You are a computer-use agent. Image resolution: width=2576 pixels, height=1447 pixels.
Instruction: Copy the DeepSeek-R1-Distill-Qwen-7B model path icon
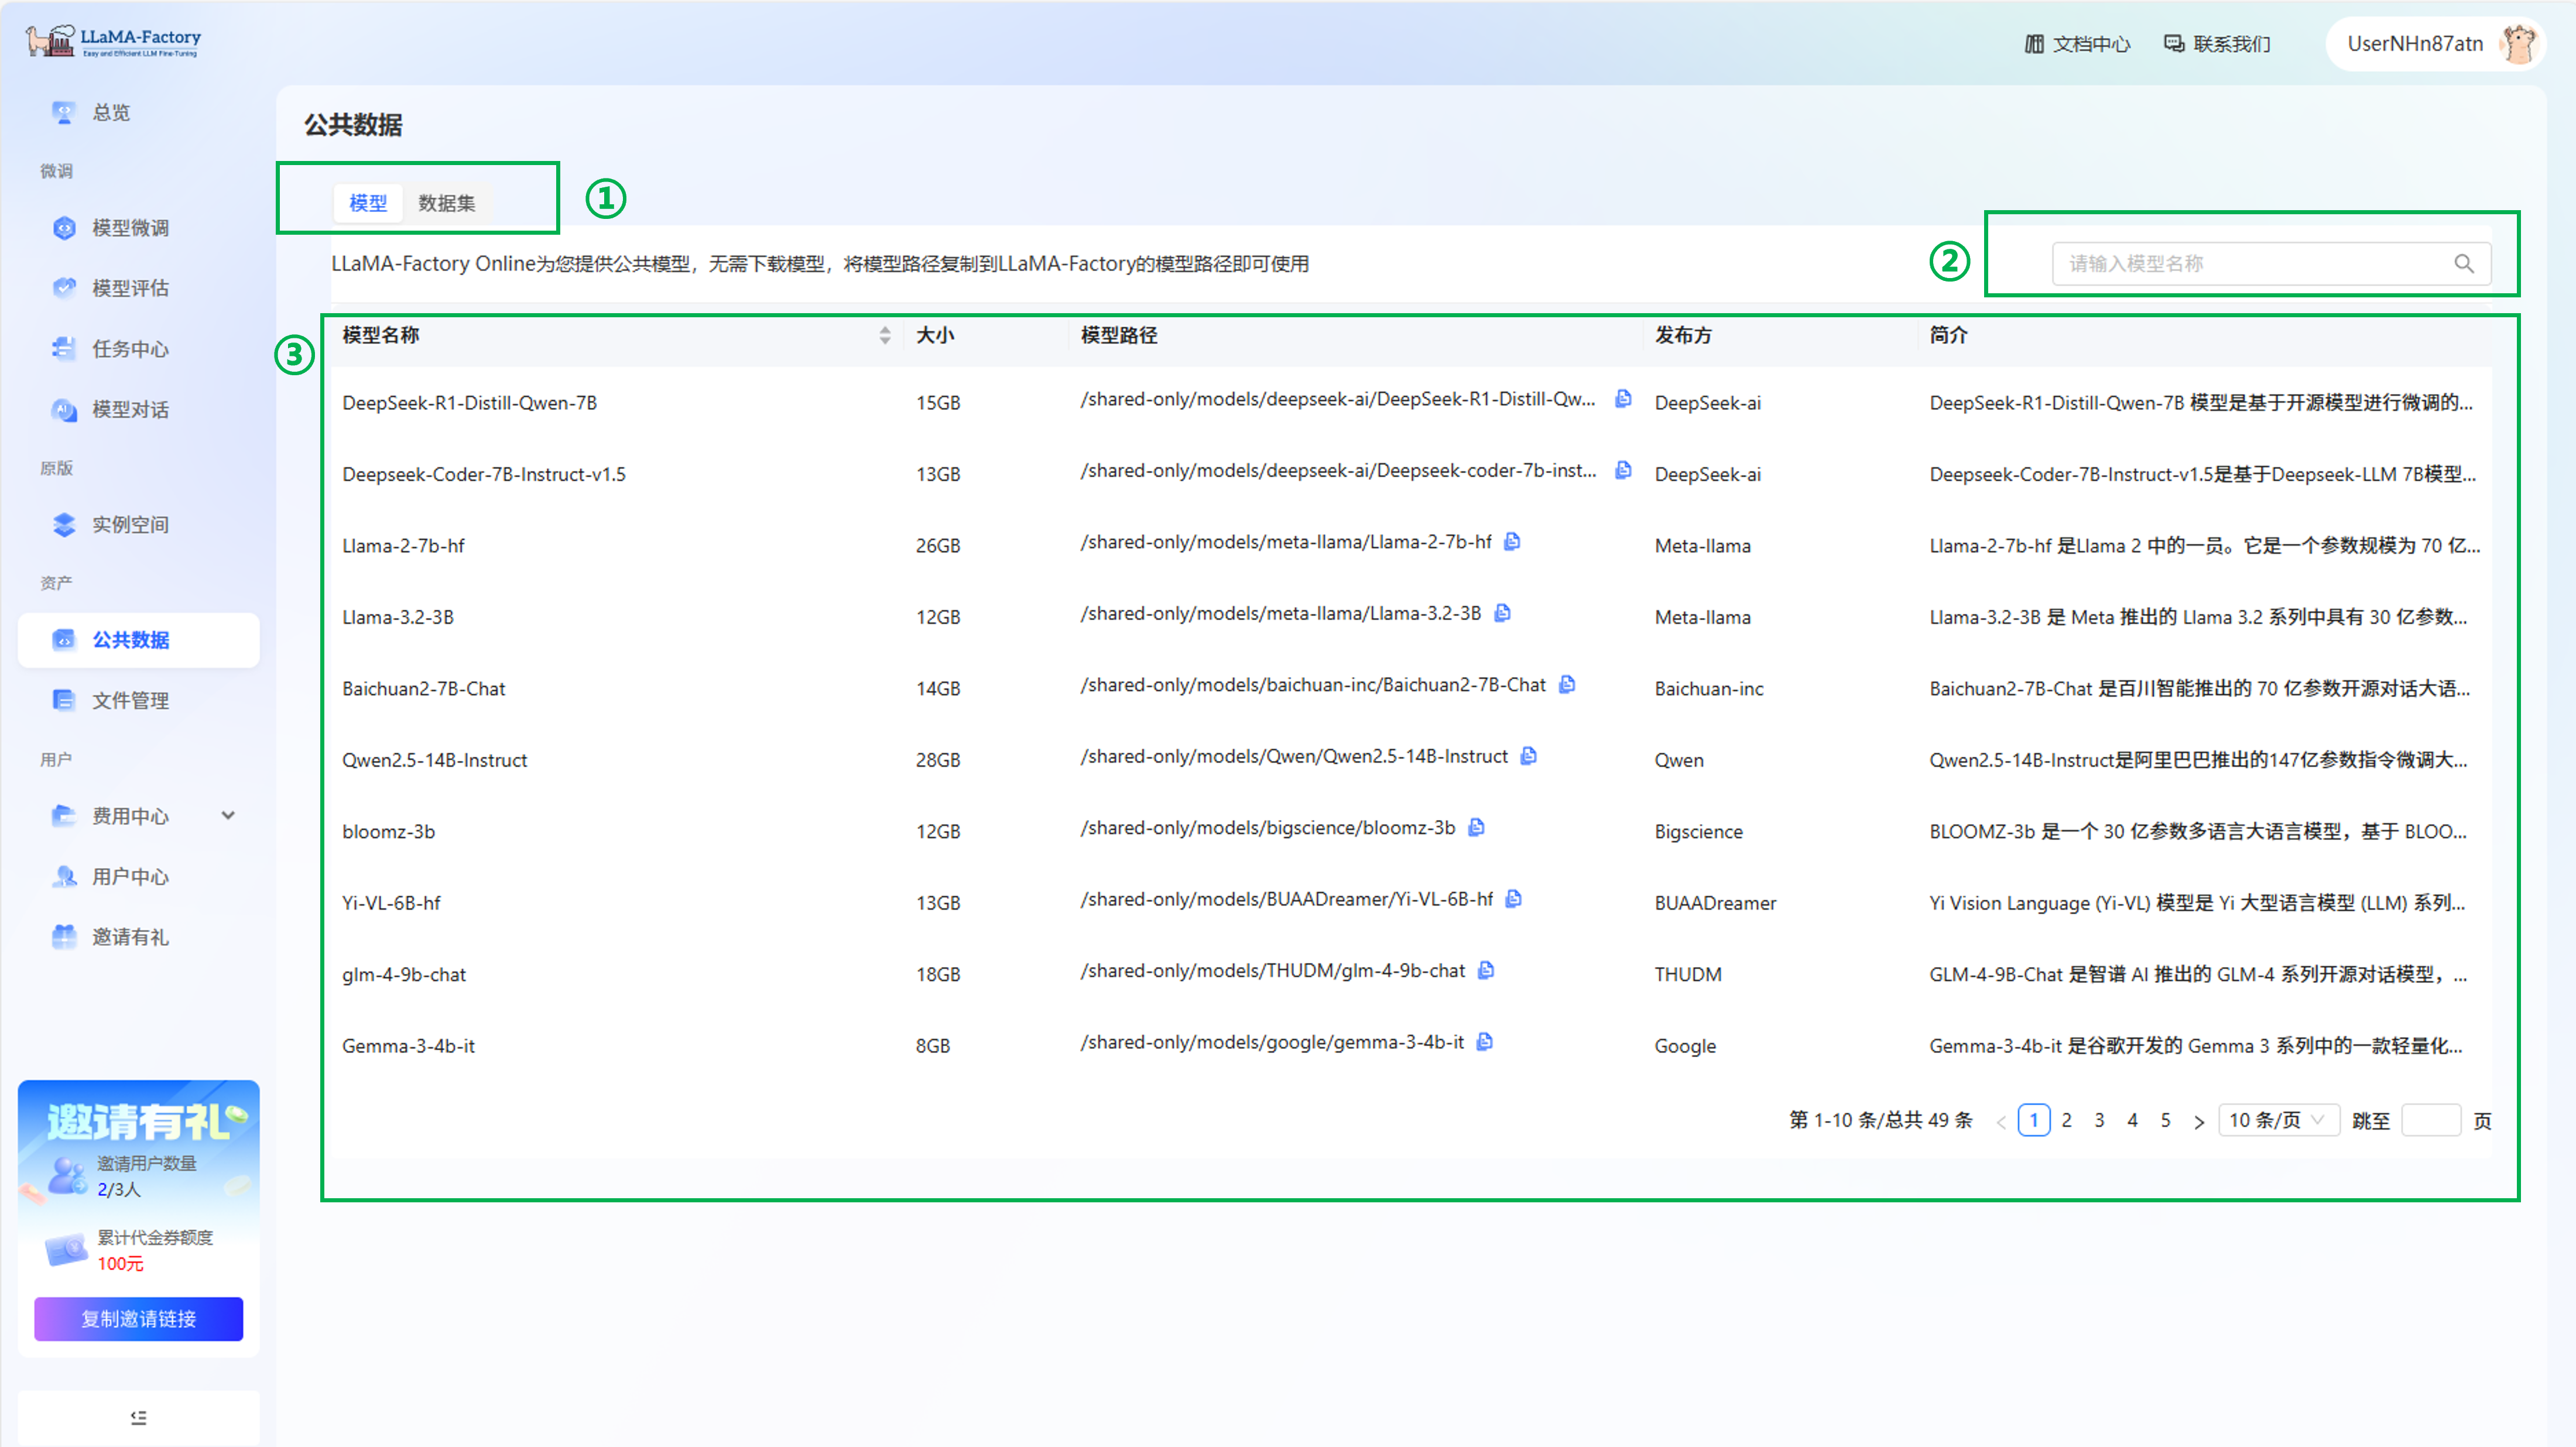coord(1623,398)
